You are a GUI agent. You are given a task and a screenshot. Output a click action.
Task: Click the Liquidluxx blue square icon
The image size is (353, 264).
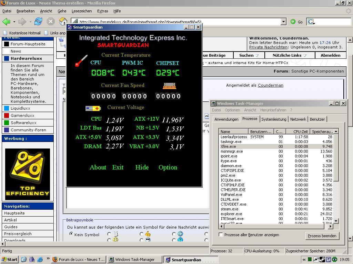(x=7, y=108)
